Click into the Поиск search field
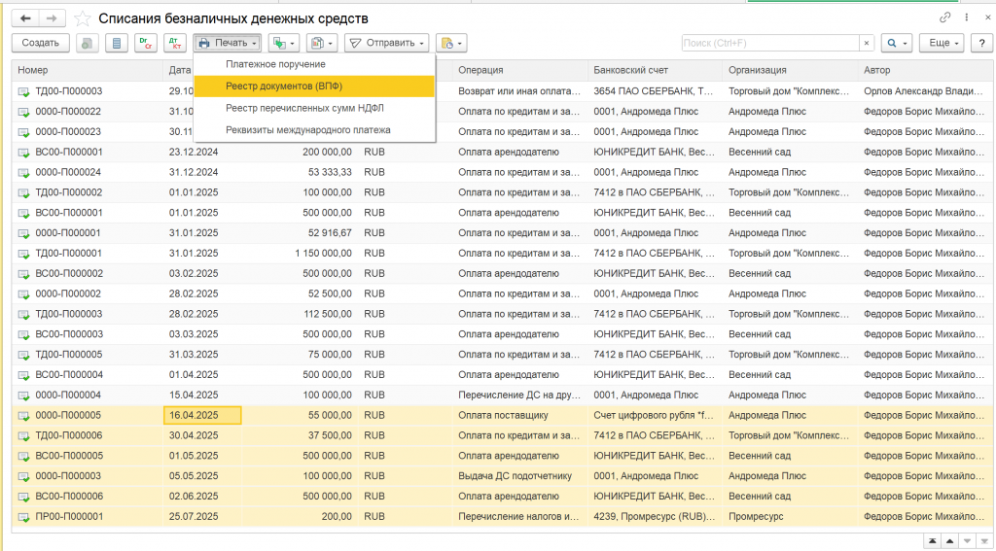The height and width of the screenshot is (551, 996). pyautogui.click(x=768, y=43)
